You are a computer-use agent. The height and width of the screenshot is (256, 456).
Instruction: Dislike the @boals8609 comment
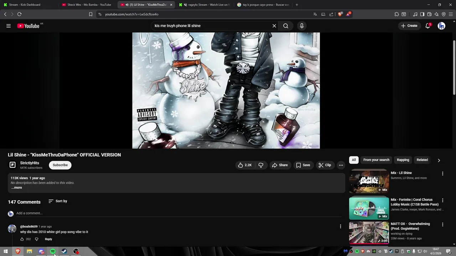36,239
